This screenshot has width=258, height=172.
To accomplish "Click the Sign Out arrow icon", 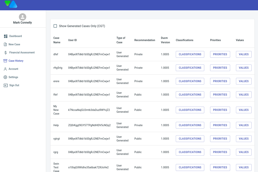I will (x=5, y=85).
